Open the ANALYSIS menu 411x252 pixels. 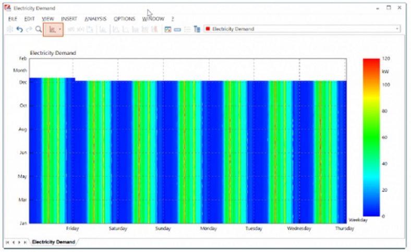click(95, 19)
